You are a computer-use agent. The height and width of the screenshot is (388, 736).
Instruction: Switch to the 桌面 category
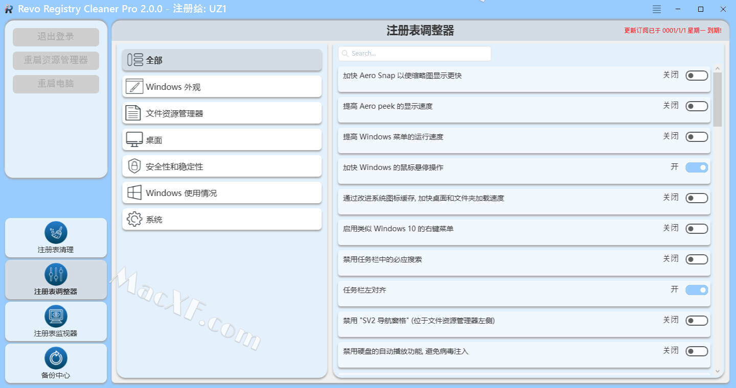(x=222, y=140)
